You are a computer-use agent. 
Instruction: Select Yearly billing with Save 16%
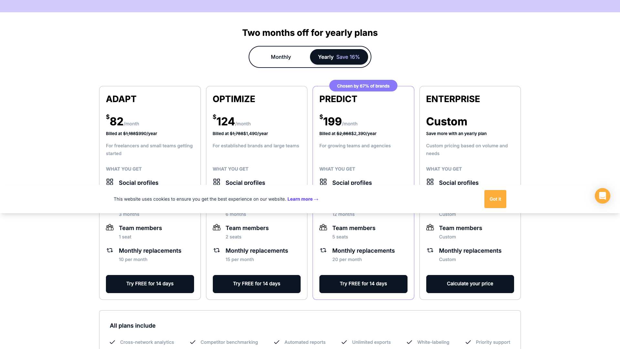pyautogui.click(x=338, y=57)
